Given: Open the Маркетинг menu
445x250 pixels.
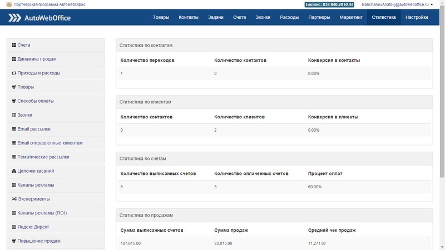Looking at the screenshot, I should (x=351, y=17).
